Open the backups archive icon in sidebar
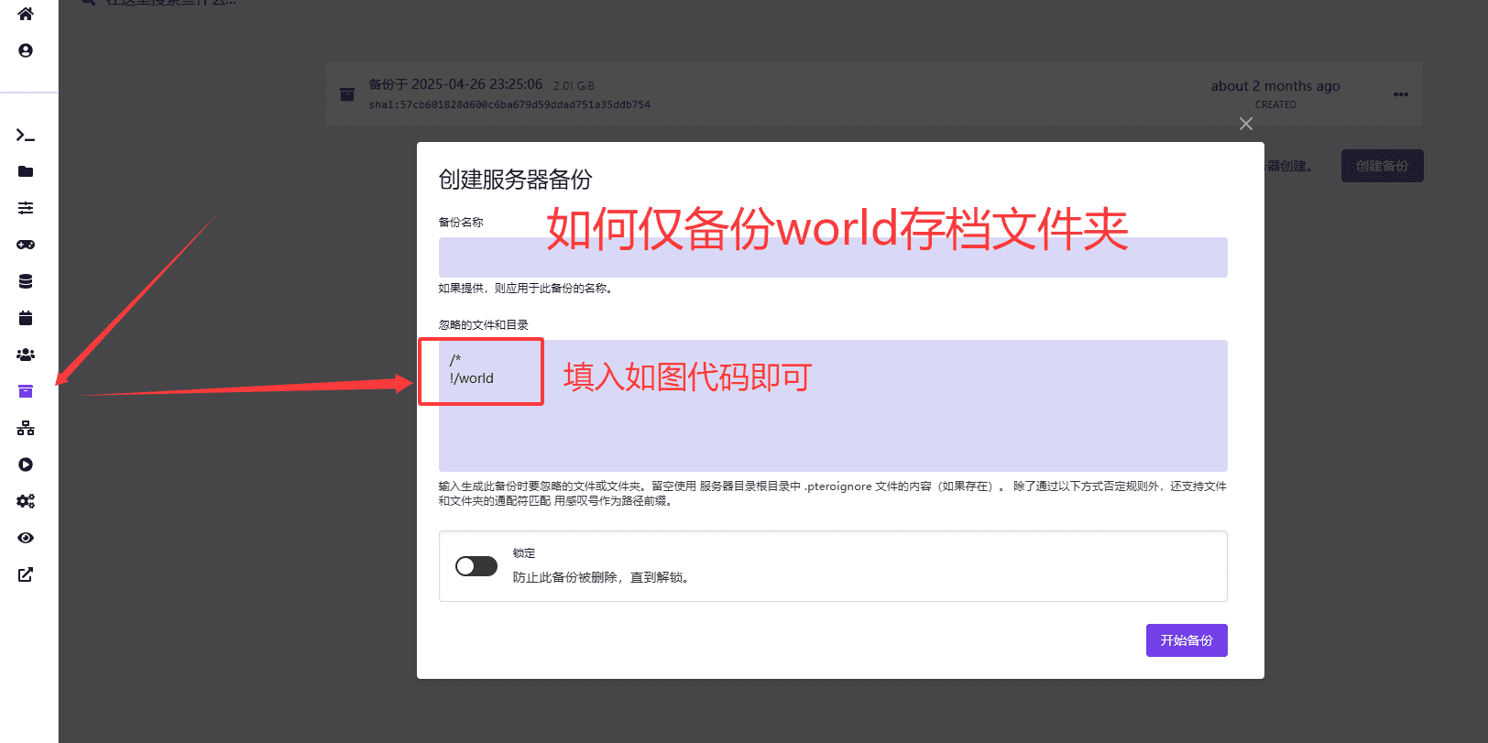Image resolution: width=1488 pixels, height=743 pixels. [x=26, y=391]
